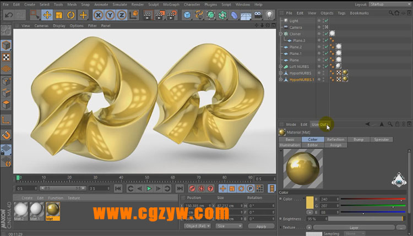413x236 pixels.
Task: Click the Undo arrow icon
Action: 8,15
